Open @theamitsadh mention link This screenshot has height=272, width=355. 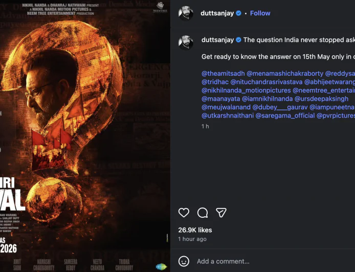coord(223,73)
